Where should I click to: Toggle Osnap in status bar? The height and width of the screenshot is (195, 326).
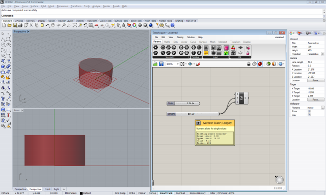152,193
